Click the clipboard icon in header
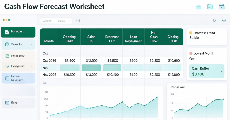The width and height of the screenshot is (230, 120). 210,7
